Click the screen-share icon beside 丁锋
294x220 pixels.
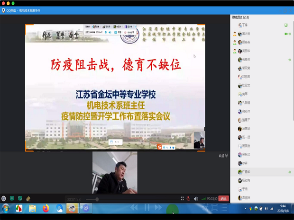286,25
